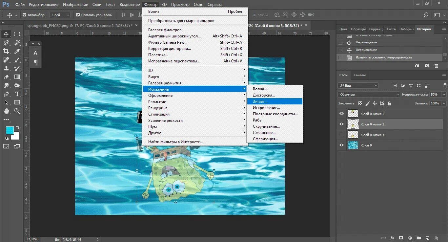
Task: Select the Eyedropper tool
Action: coord(17,51)
